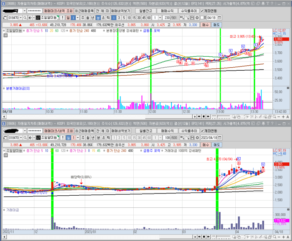
Task: Click 수익률추이 button in bottom window
Action: tap(189, 131)
